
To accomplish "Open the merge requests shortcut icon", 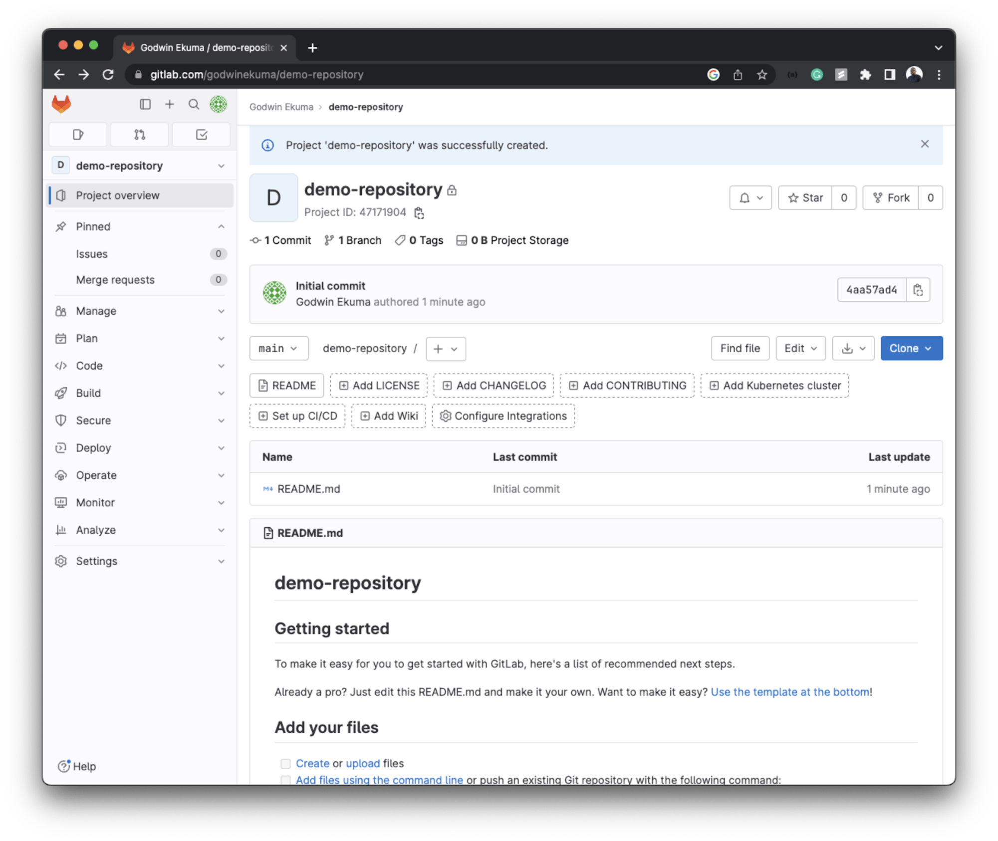I will pos(140,135).
